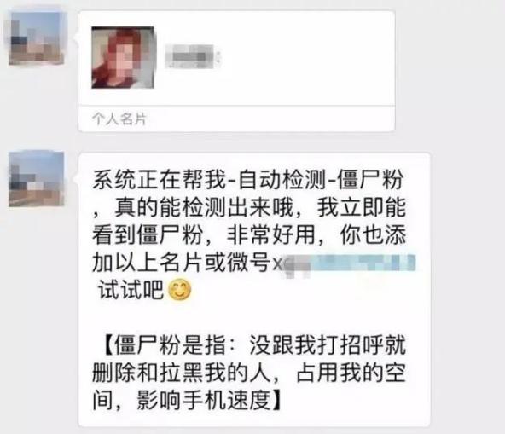
Task: Tap the blurred contact name in the card
Action: [193, 56]
